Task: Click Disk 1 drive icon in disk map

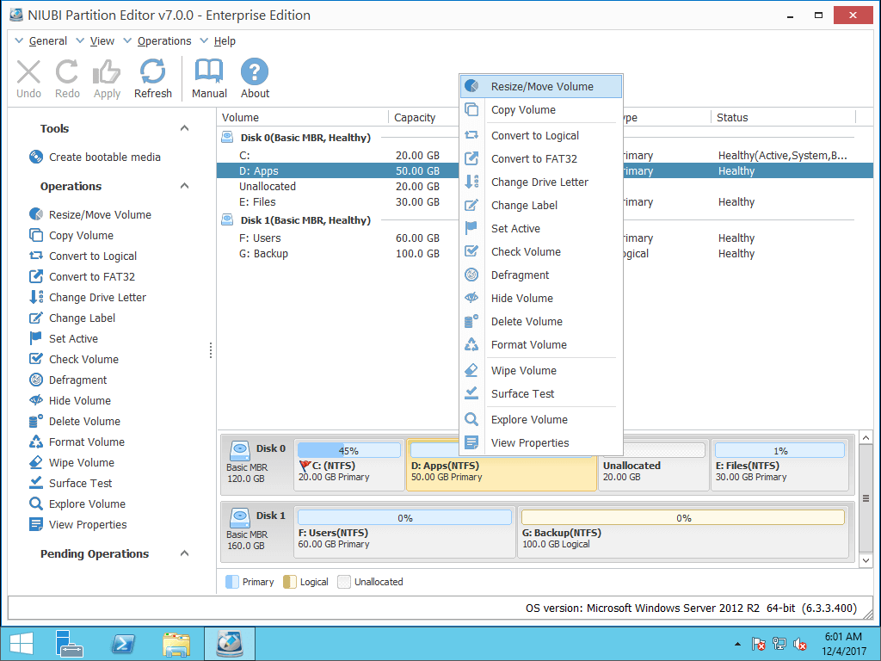Action: point(240,517)
